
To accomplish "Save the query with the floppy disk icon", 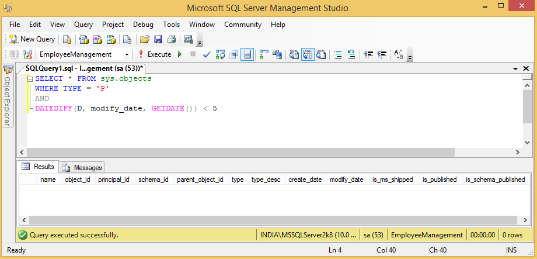I will pos(158,39).
